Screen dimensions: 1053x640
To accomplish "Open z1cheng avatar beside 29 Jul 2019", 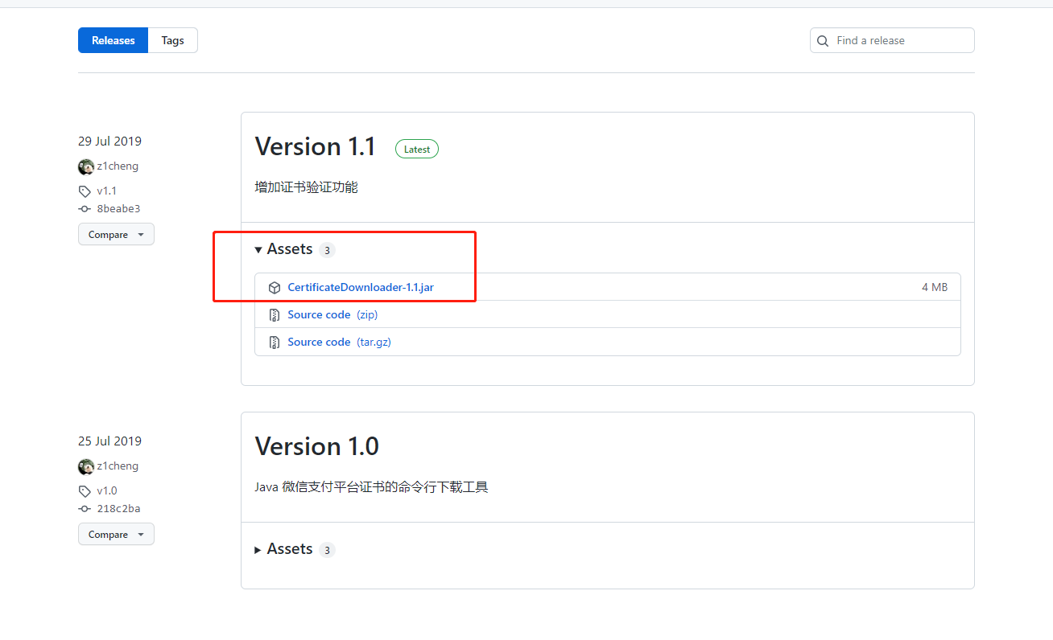I will (86, 166).
